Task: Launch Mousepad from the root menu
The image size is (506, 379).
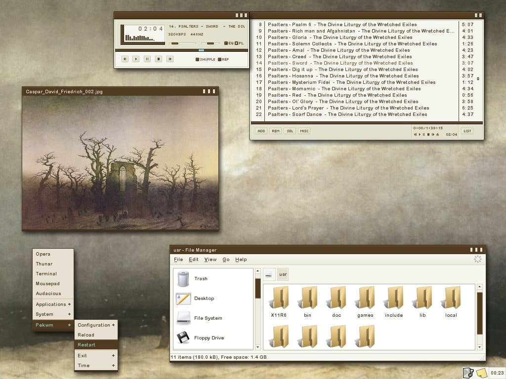Action: coord(53,284)
